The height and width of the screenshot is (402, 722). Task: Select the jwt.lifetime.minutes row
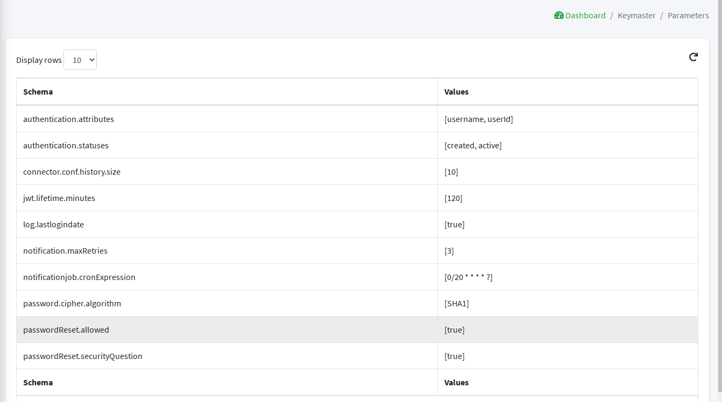[x=59, y=198]
